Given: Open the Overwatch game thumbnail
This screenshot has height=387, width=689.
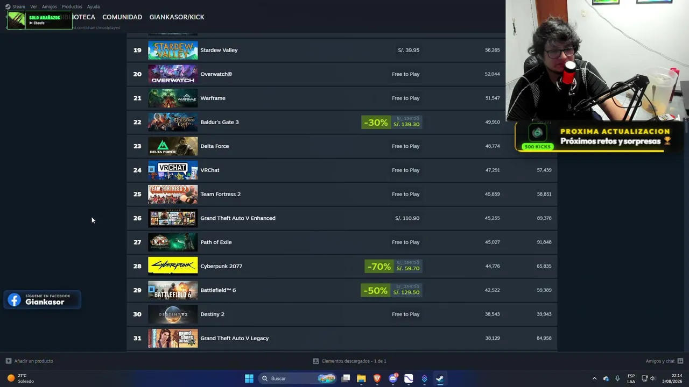Looking at the screenshot, I should click(x=173, y=74).
